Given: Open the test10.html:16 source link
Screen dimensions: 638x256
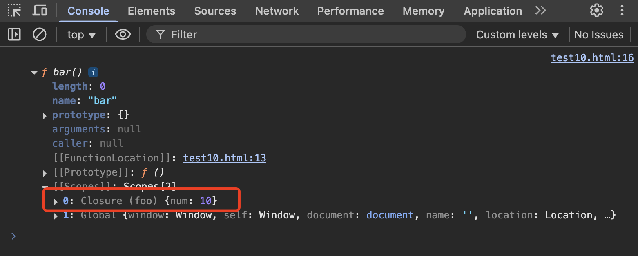Looking at the screenshot, I should coord(592,58).
